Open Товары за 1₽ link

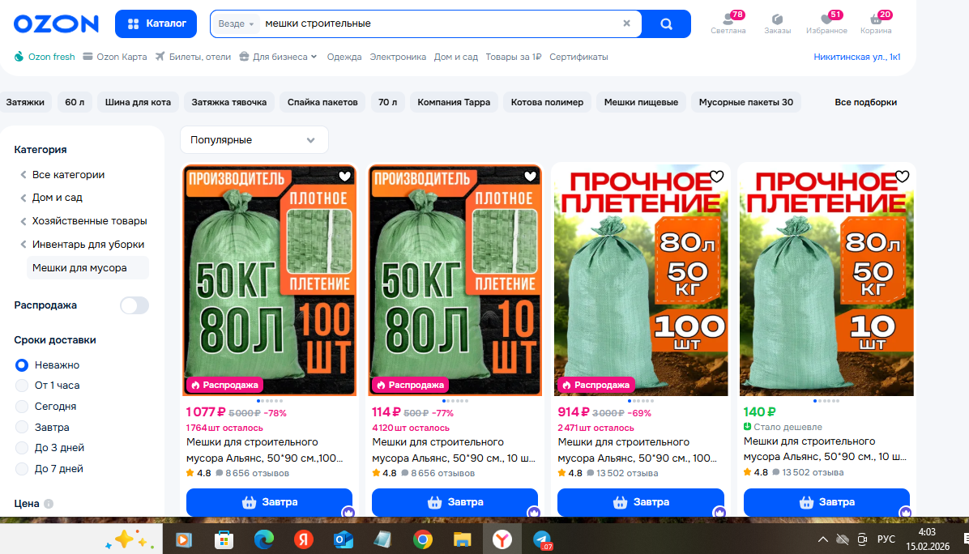tap(513, 57)
